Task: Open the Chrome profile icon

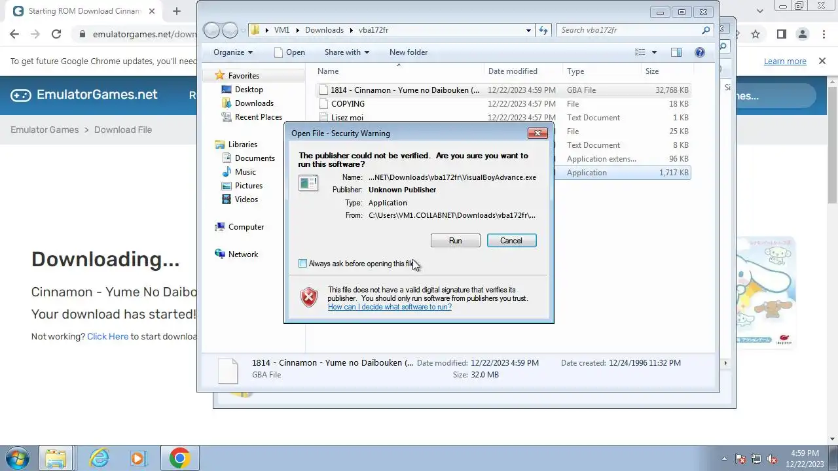Action: 802,34
